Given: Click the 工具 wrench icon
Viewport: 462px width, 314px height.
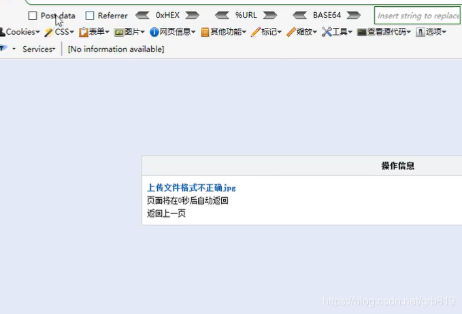Looking at the screenshot, I should [327, 32].
